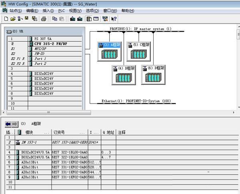Image resolution: width=240 pixels, height=194 pixels.
Task: Click the PROFIBUS(1) DP master system line
Action: pyautogui.click(x=140, y=31)
